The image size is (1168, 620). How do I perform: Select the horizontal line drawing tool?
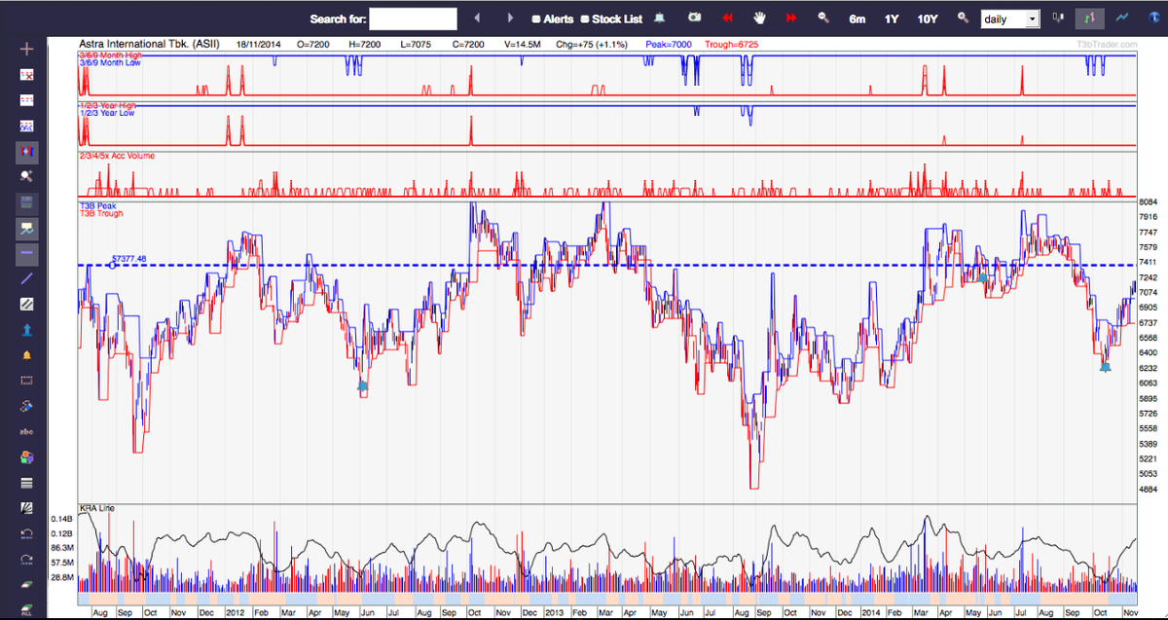click(26, 253)
